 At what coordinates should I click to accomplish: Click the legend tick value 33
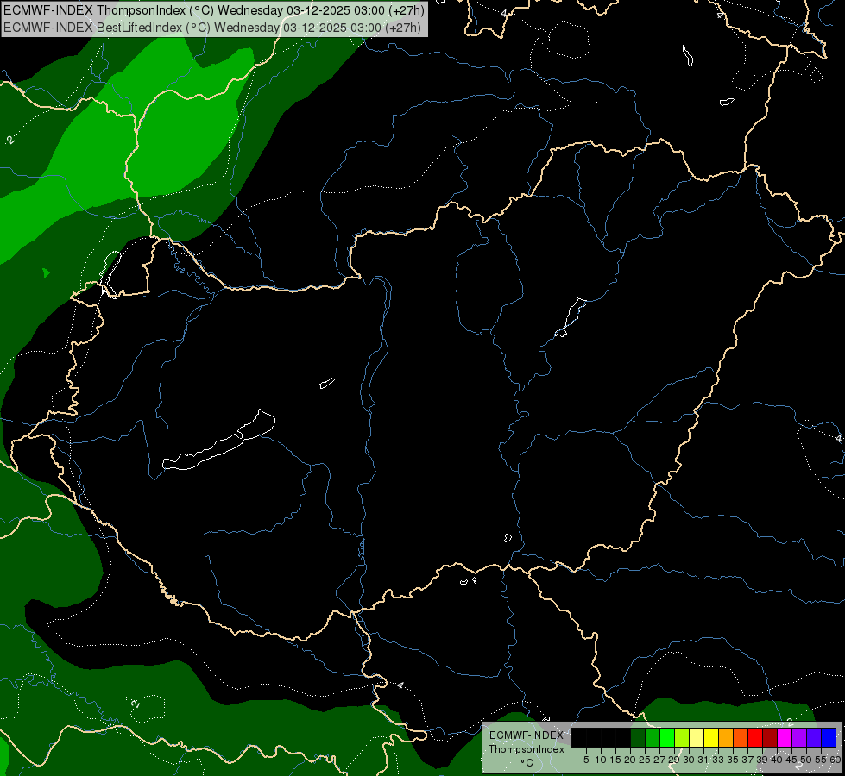tap(718, 760)
